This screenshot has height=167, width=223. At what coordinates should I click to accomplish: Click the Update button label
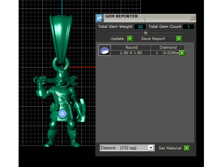(x=117, y=39)
